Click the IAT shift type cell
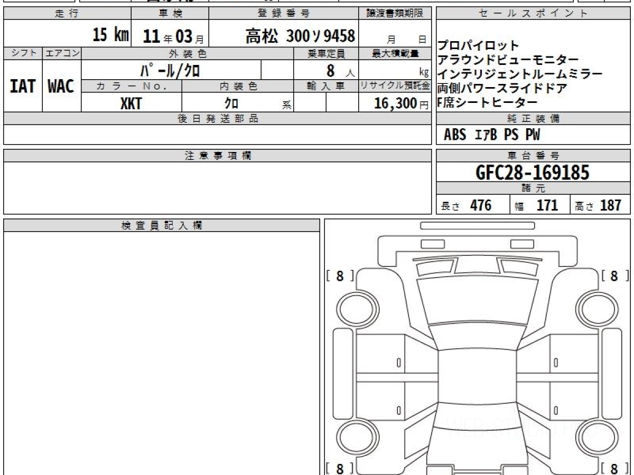 23,86
